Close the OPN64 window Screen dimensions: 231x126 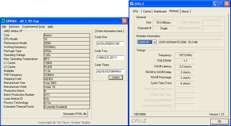click(x=125, y=21)
